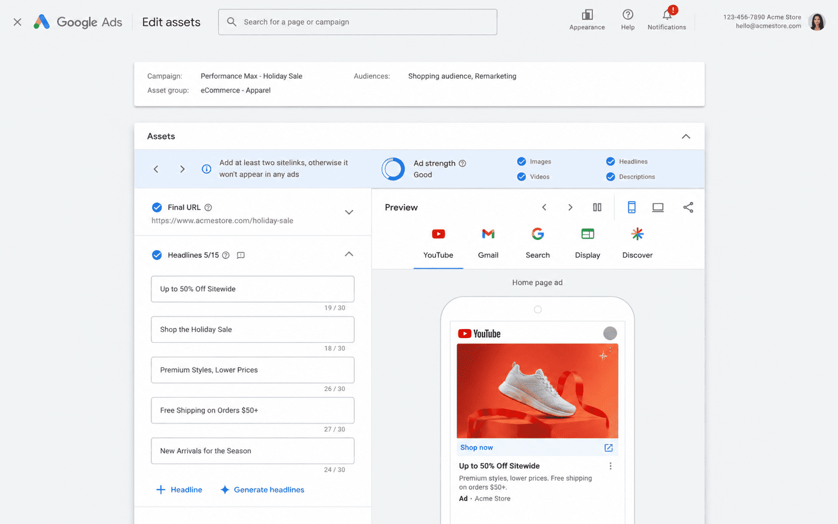Open Headlines help icon

(226, 255)
